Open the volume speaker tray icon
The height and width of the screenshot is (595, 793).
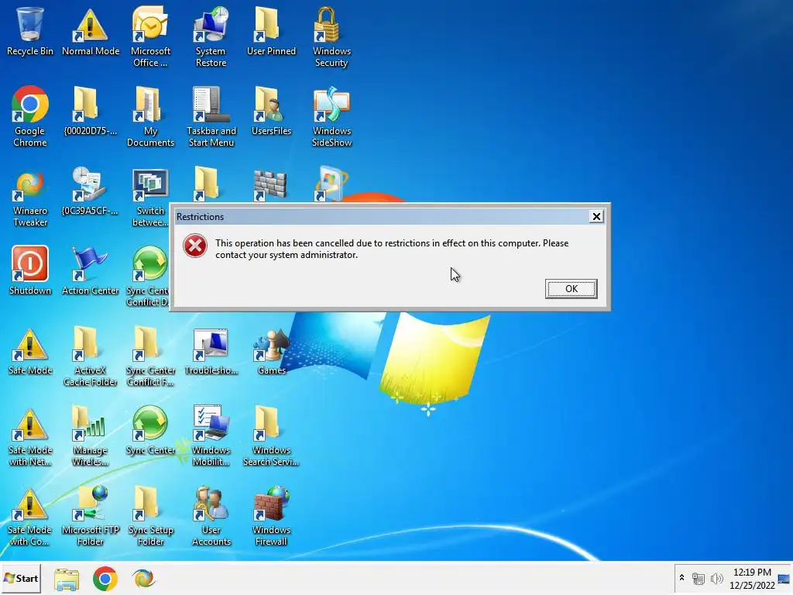716,578
